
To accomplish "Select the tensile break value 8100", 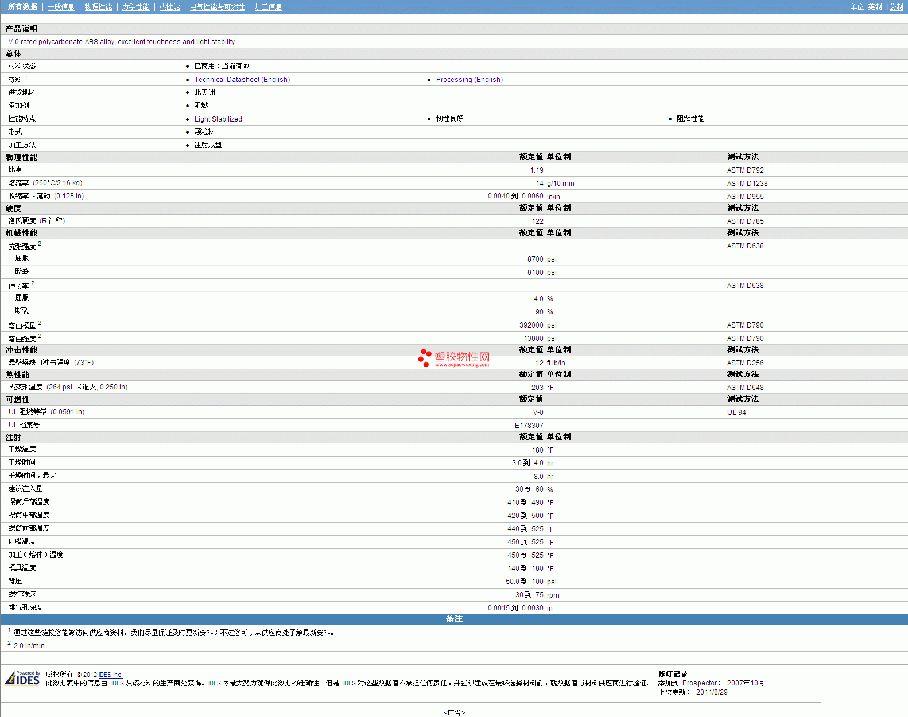I will tap(535, 272).
